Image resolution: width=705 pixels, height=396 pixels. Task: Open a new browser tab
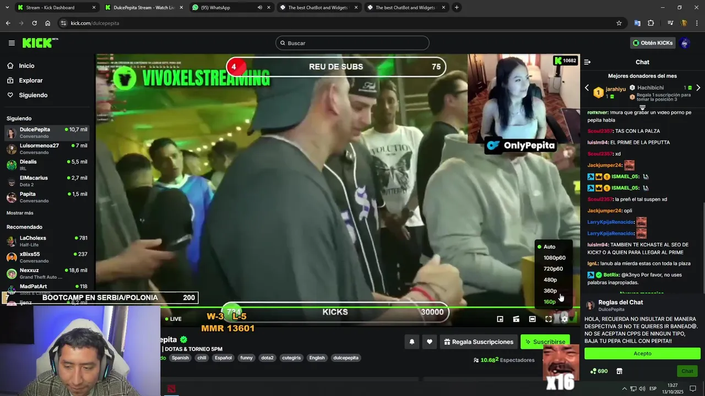(457, 8)
